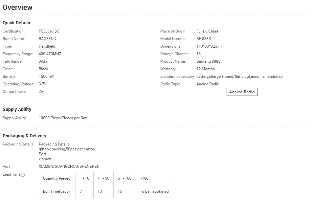Image resolution: width=312 pixels, height=200 pixels.
Task: Click the model number BF-888S
Action: (204, 39)
